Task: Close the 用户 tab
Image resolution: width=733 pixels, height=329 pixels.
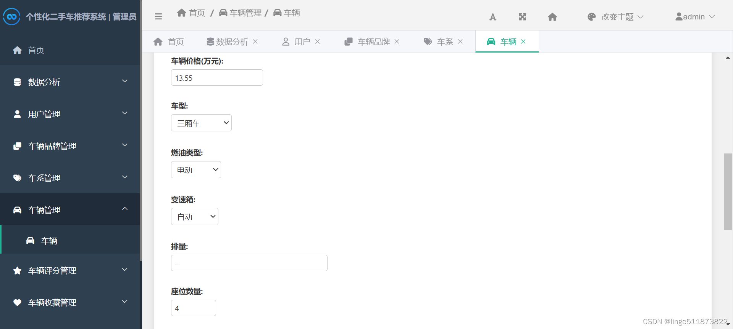Action: point(317,42)
